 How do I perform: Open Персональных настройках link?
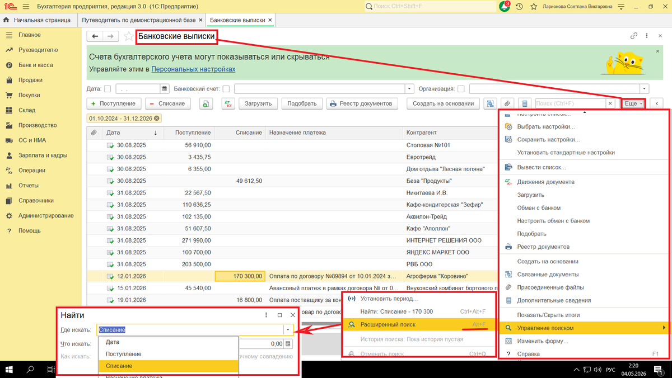[193, 69]
